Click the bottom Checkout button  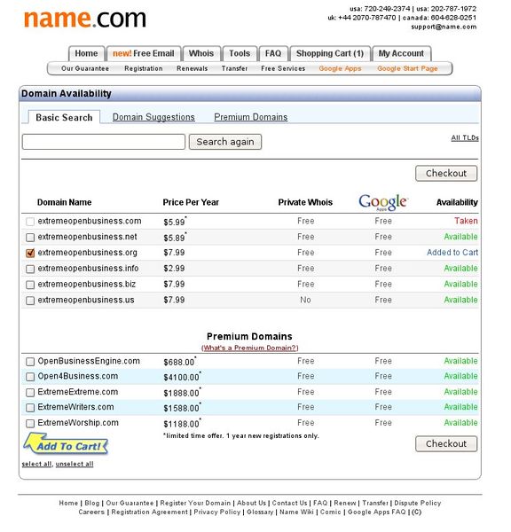pyautogui.click(x=446, y=444)
